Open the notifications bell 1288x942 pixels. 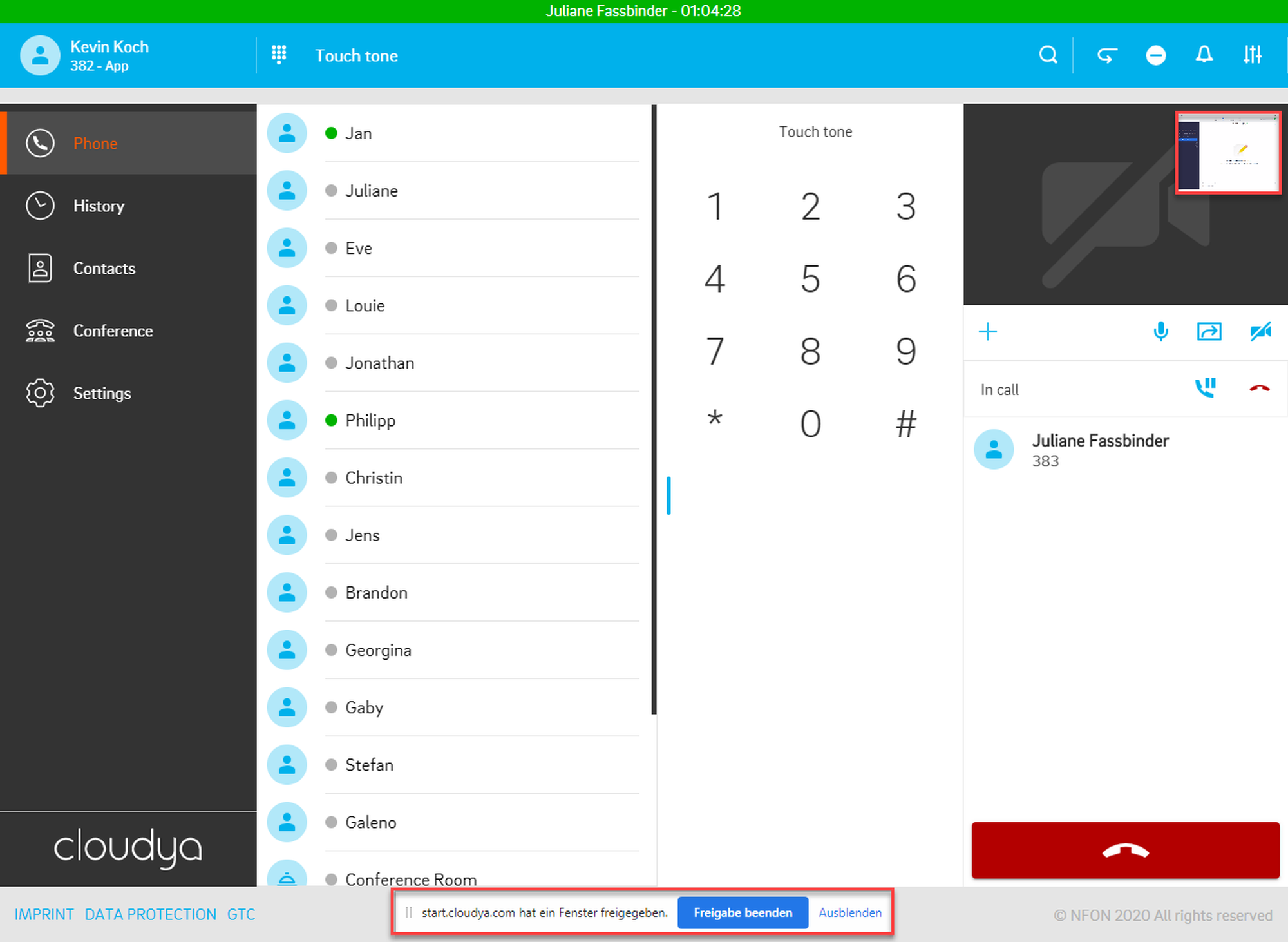[1204, 55]
